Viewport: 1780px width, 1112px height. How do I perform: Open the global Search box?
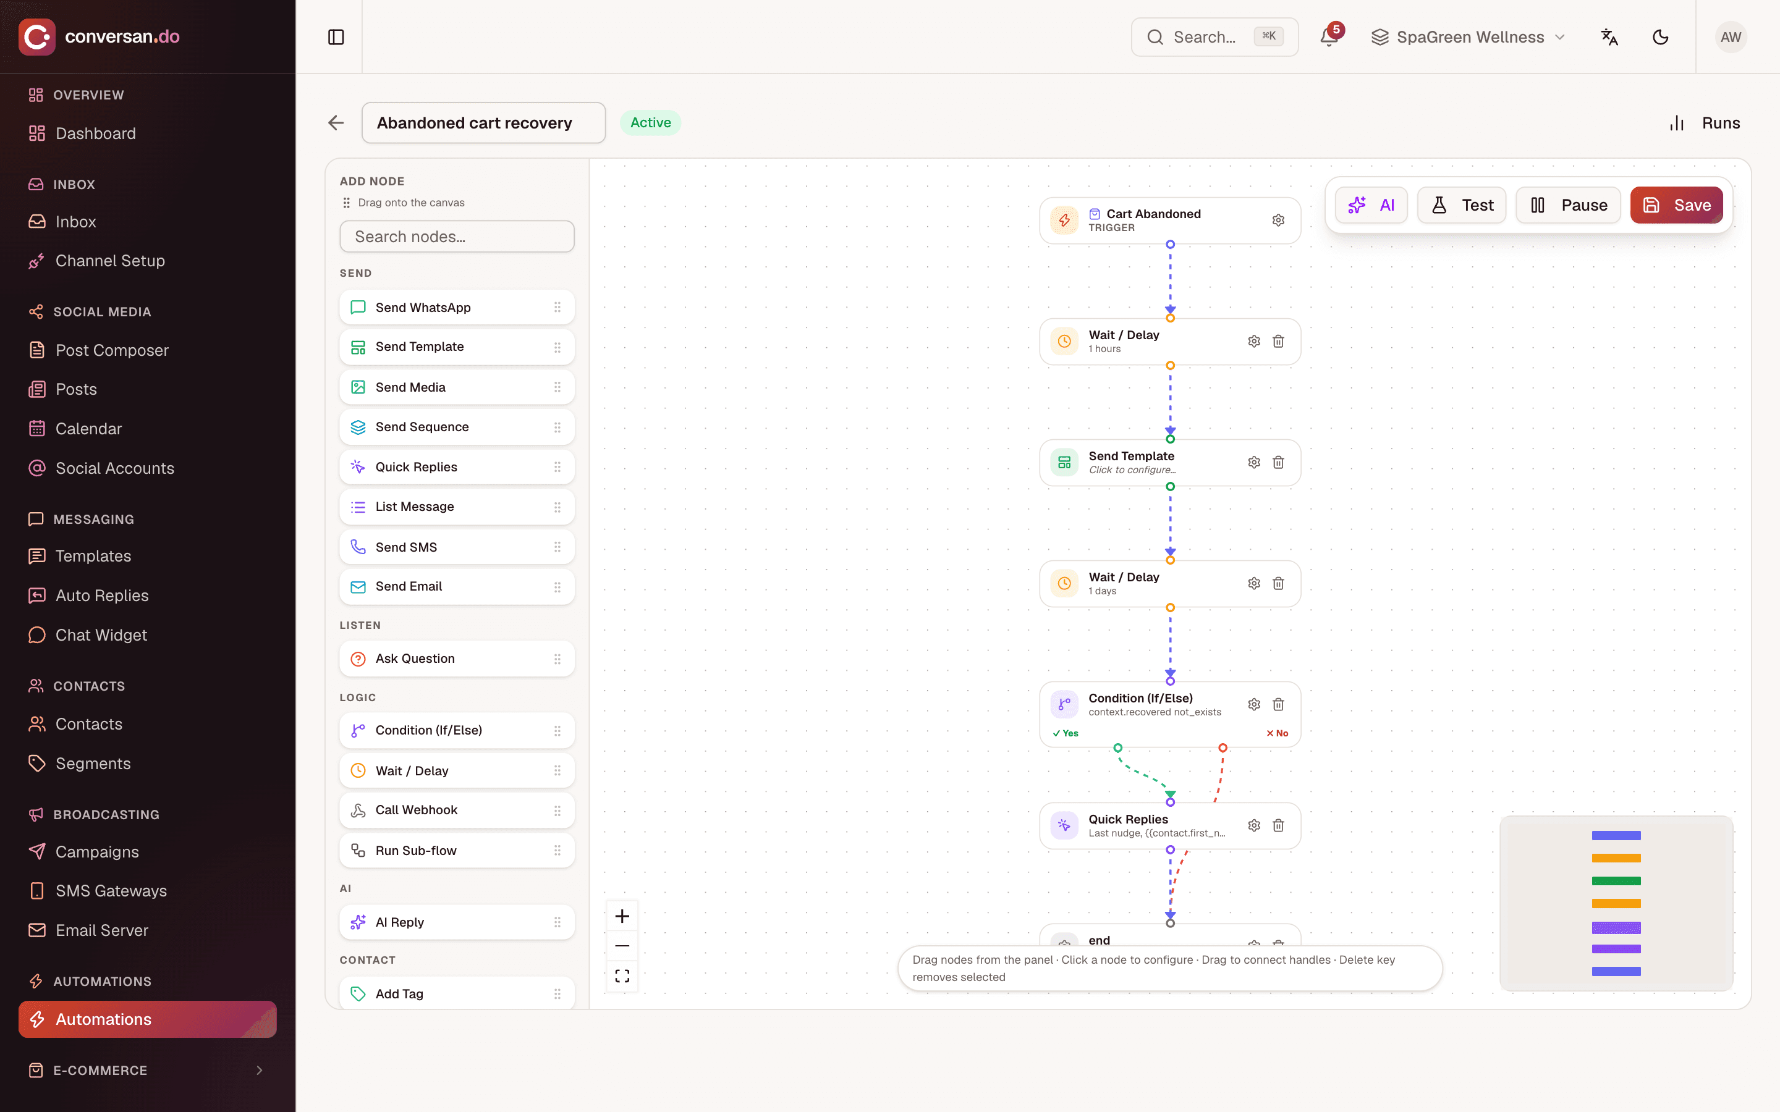pyautogui.click(x=1214, y=37)
